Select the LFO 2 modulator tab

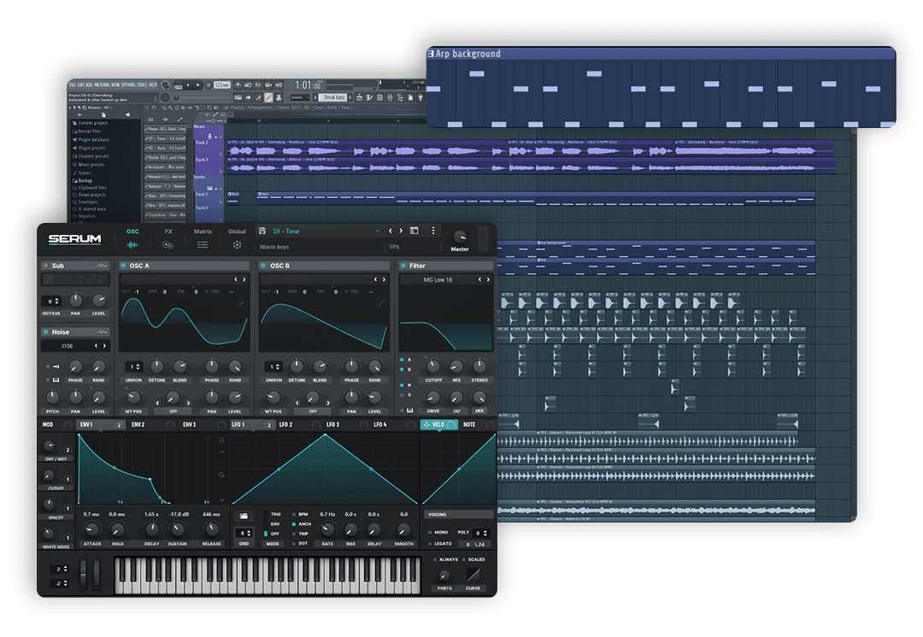[x=285, y=424]
